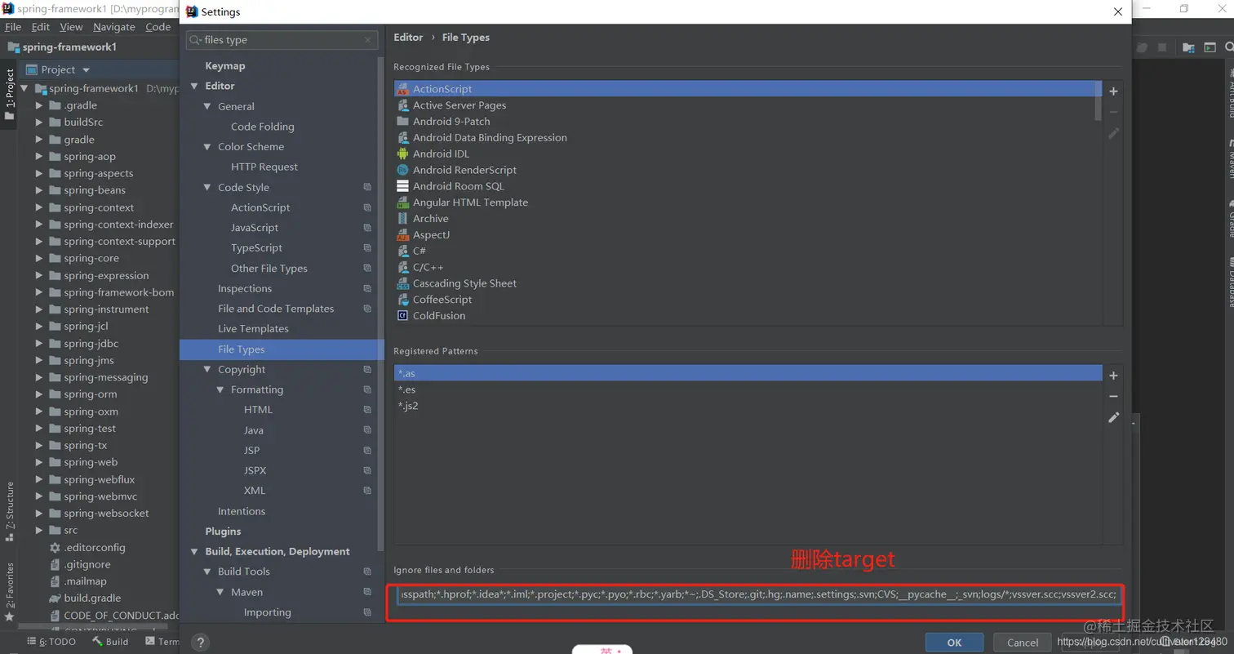Screen dimensions: 1234x654
Task: Open the TODO tool window
Action: coord(52,642)
